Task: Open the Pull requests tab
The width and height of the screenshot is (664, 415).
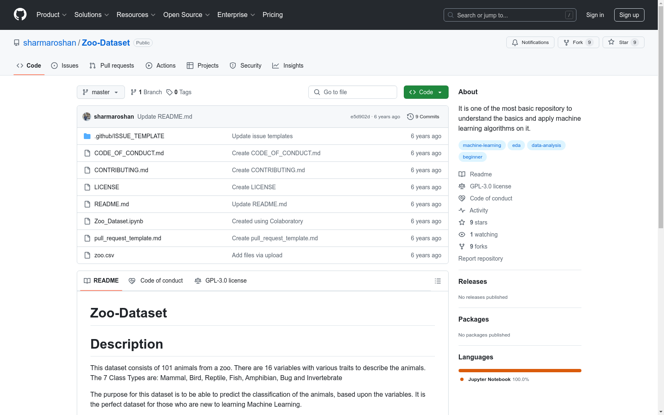Action: (112, 66)
